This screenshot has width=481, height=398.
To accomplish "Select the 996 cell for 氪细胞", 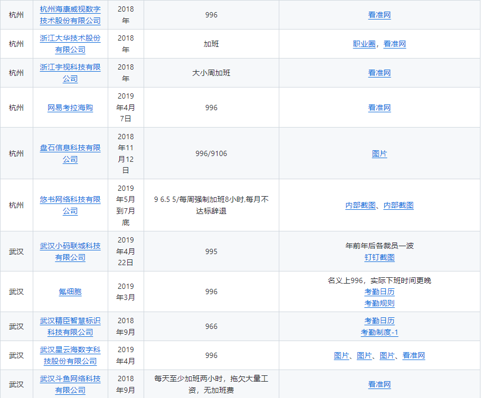I will (211, 292).
